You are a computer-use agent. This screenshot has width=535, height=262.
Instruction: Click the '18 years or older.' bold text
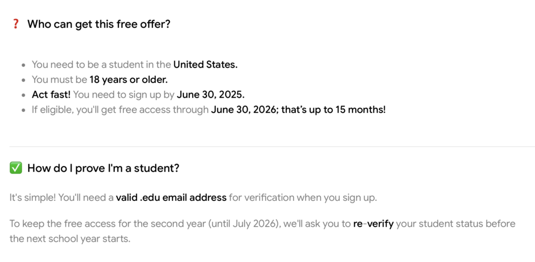pyautogui.click(x=129, y=80)
